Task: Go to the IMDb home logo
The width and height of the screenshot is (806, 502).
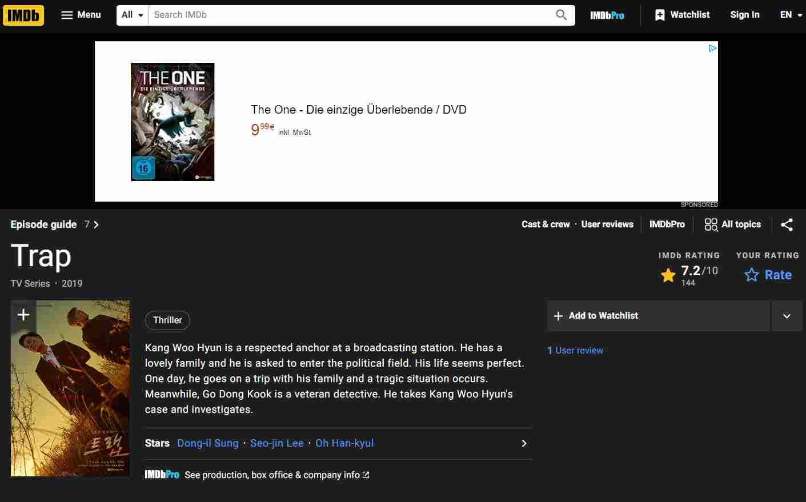Action: [x=23, y=15]
